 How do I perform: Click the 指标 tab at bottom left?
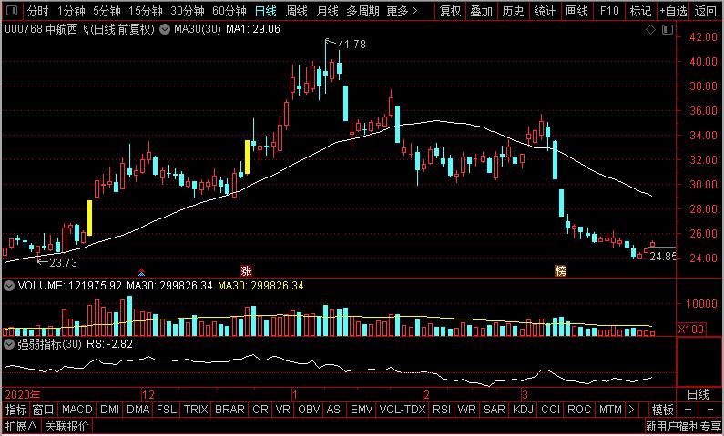tap(16, 410)
